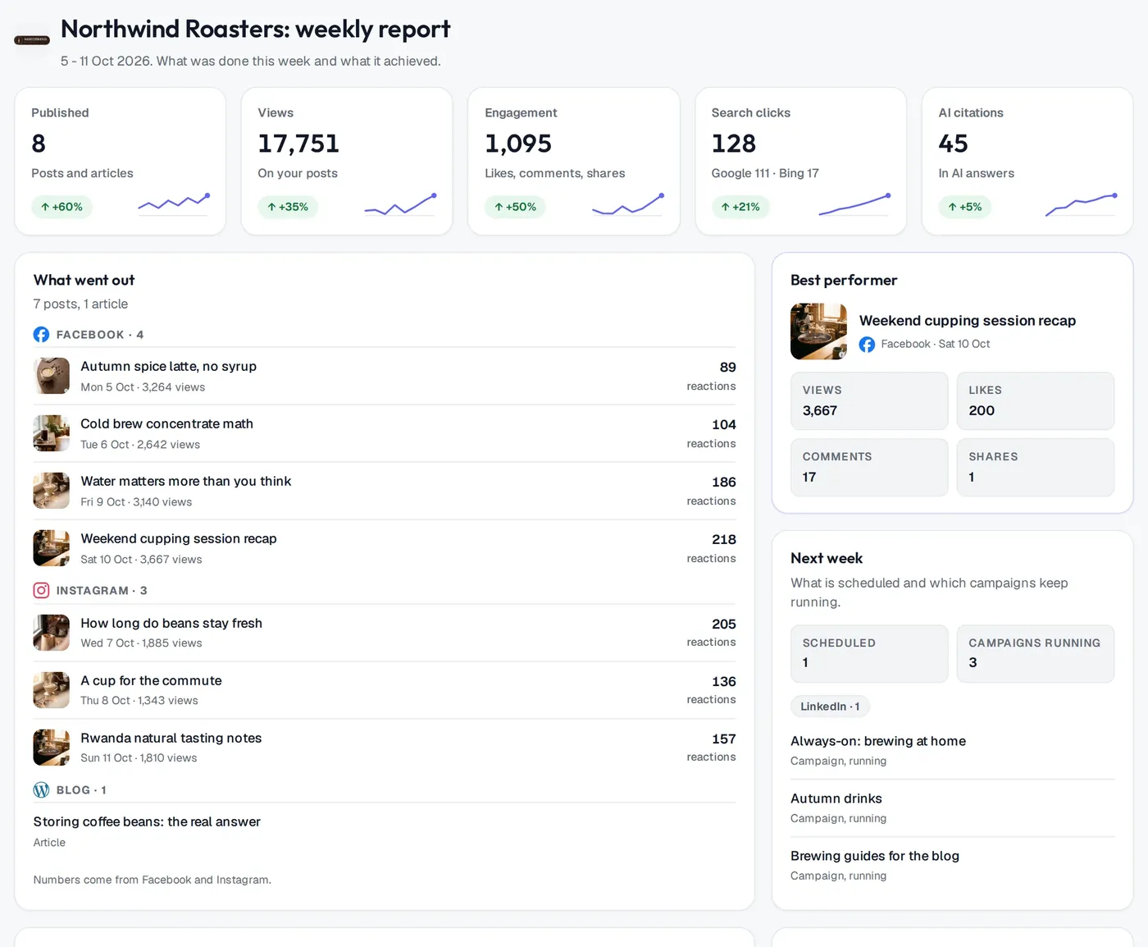Click the Facebook icon in the section header
The height and width of the screenshot is (947, 1148).
(41, 335)
